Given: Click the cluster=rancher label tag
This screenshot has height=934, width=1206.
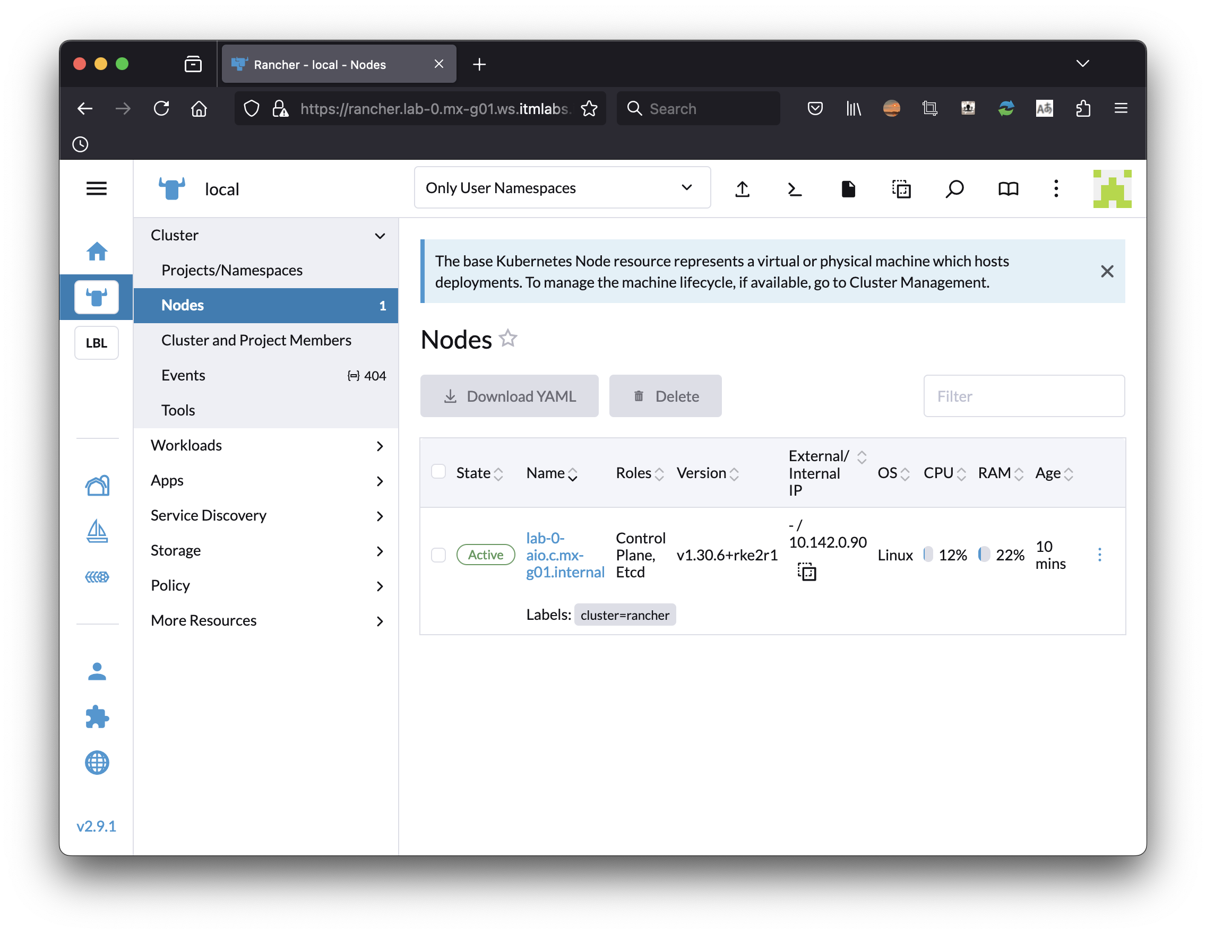Looking at the screenshot, I should 625,615.
